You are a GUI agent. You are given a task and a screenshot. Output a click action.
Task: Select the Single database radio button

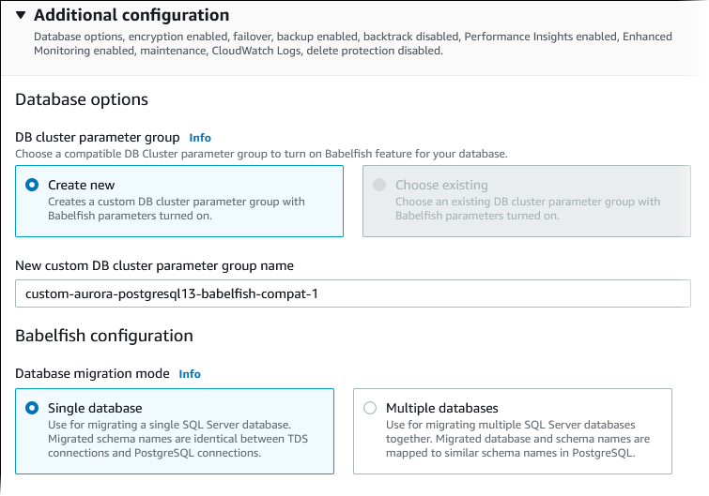point(32,408)
